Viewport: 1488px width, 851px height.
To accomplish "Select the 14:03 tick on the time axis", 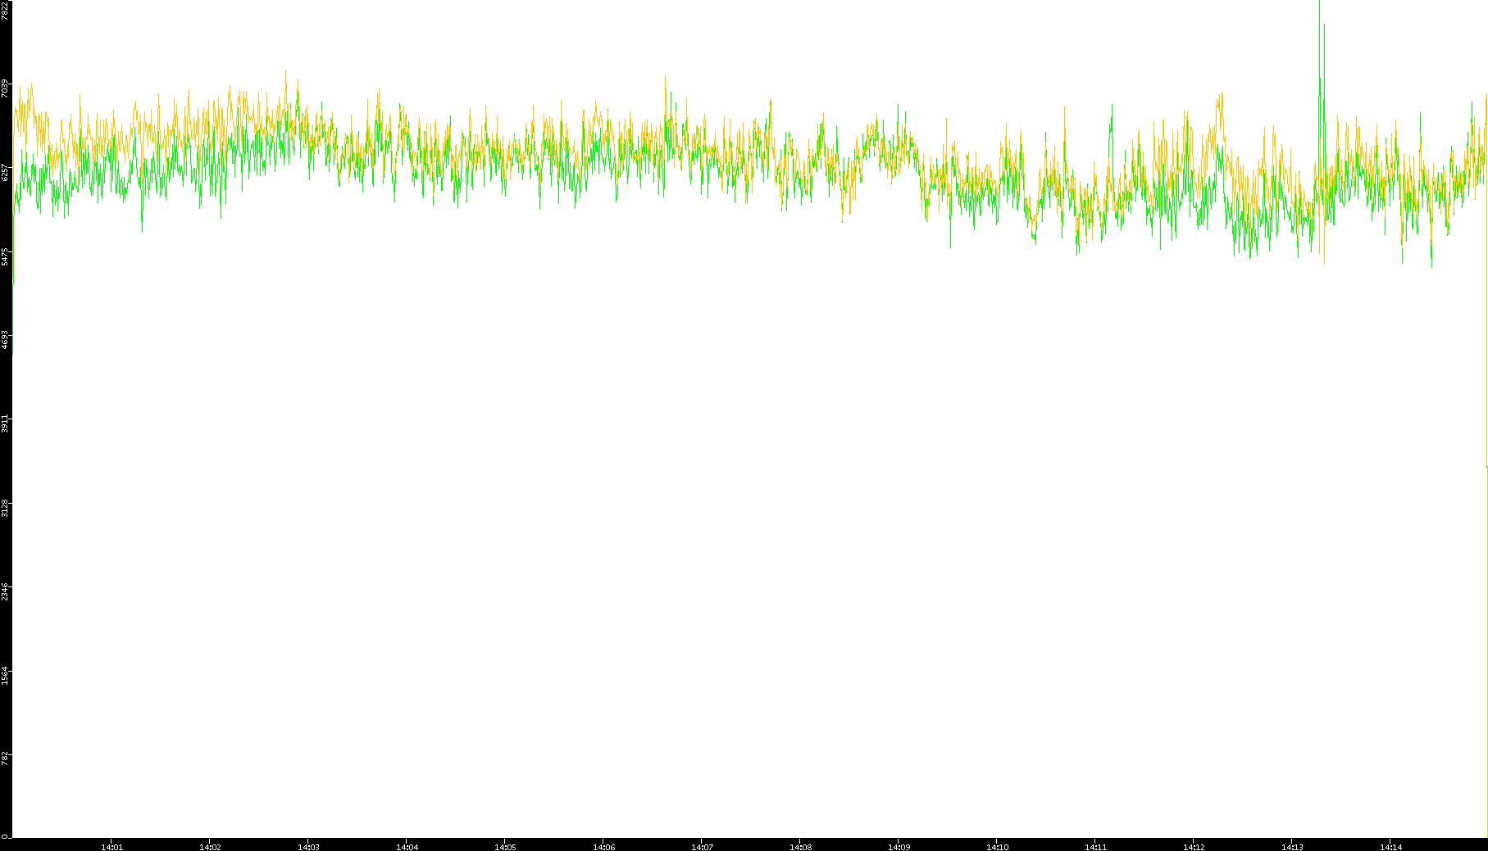I will 308,847.
